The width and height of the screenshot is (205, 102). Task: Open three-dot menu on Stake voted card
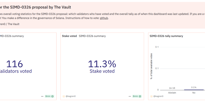coord(130,96)
